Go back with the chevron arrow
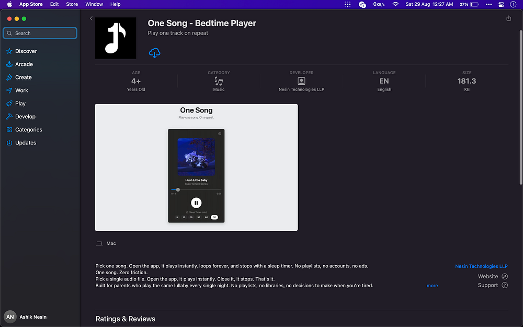Viewport: 523px width, 327px height. tap(91, 18)
